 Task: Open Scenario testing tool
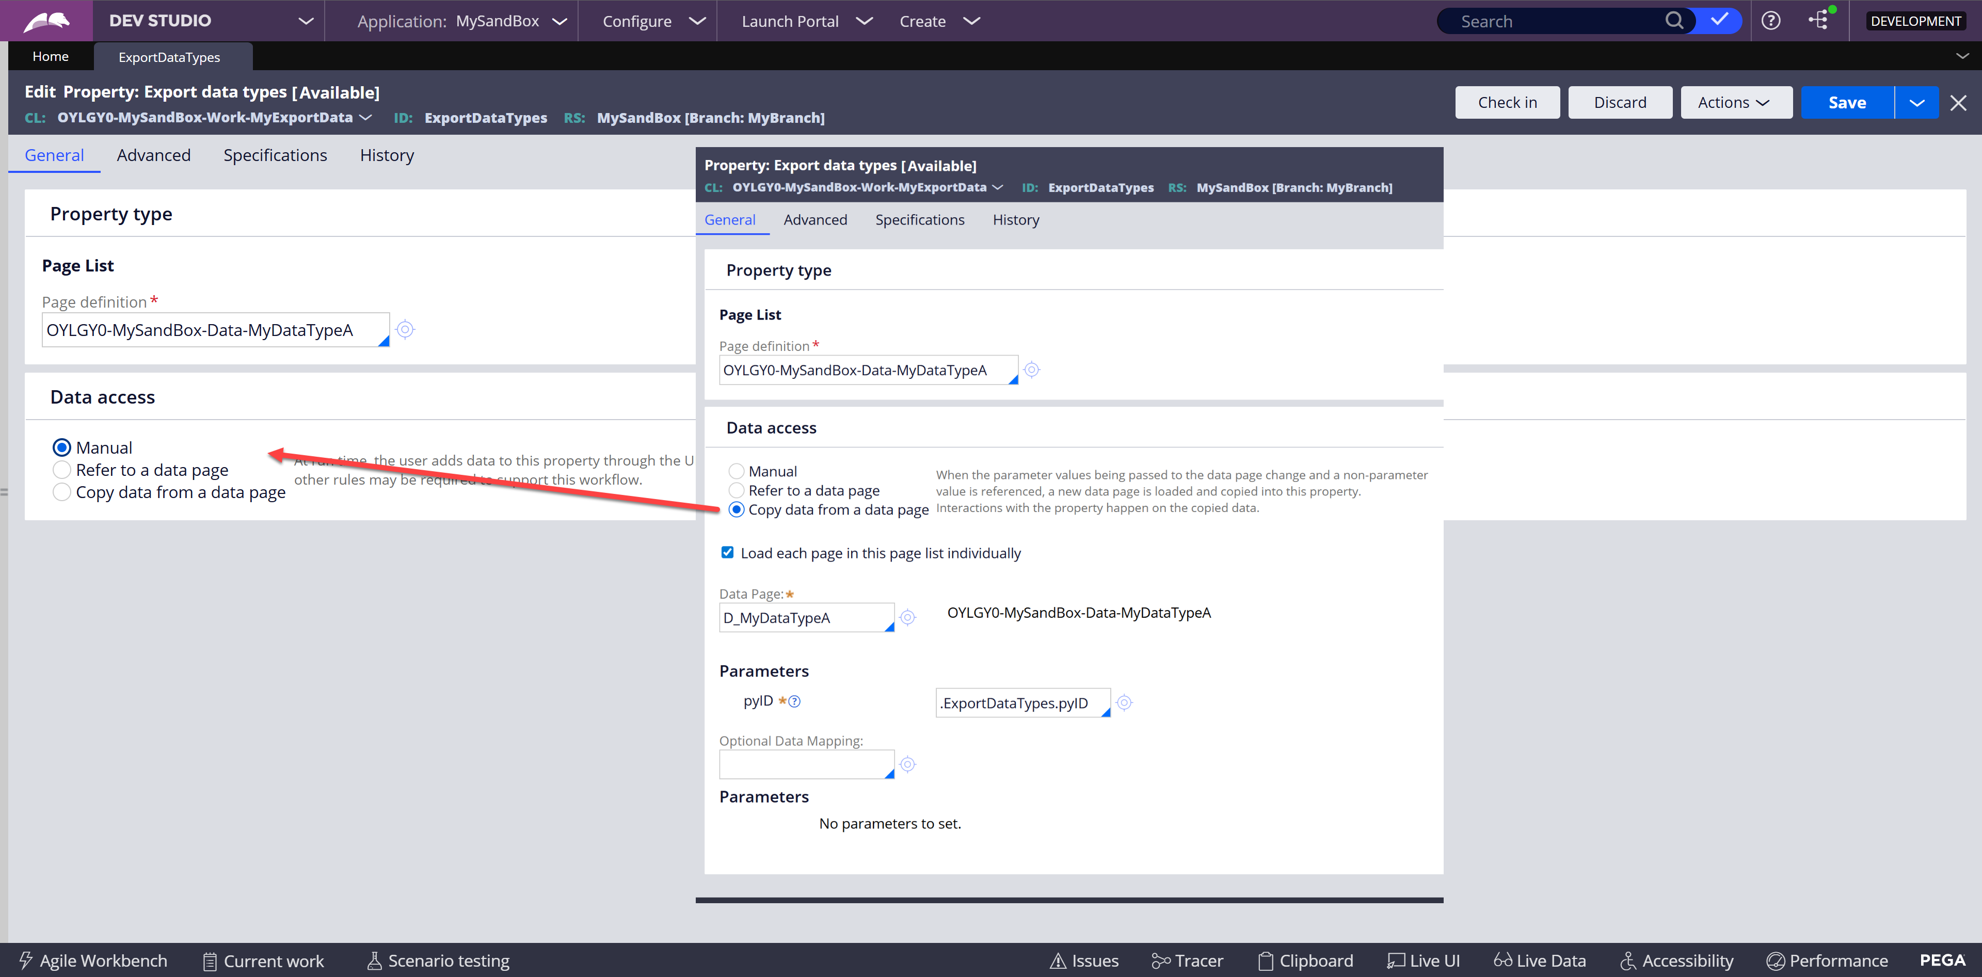click(x=438, y=961)
